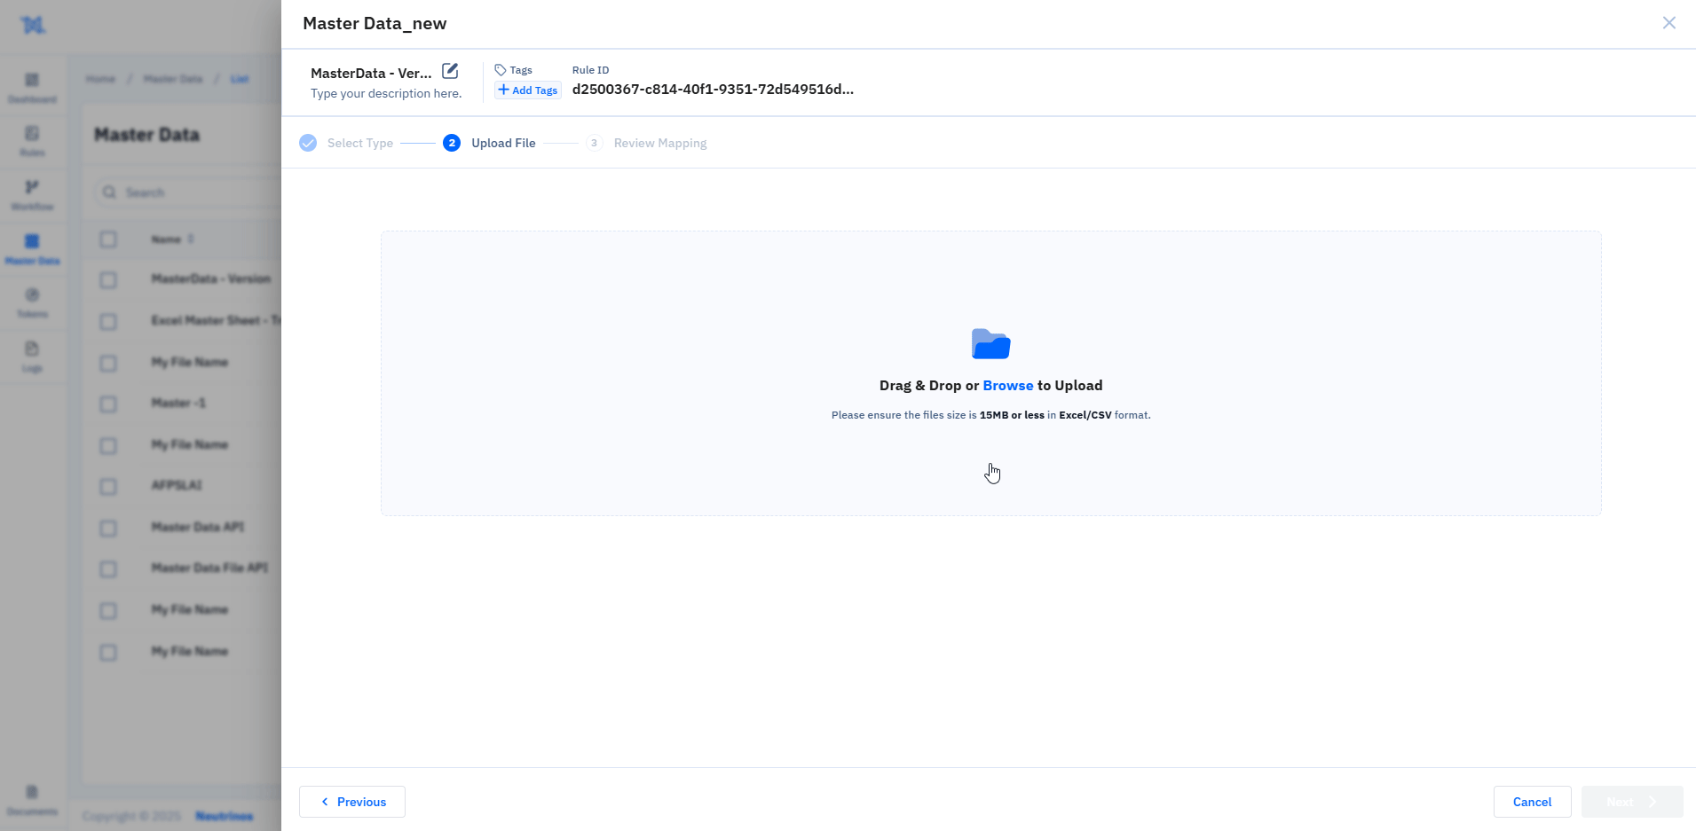Go back with the Previous button

tap(352, 802)
